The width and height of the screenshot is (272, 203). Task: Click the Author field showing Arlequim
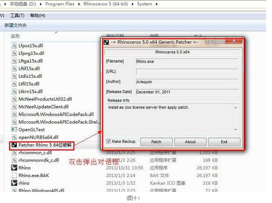tap(187, 82)
